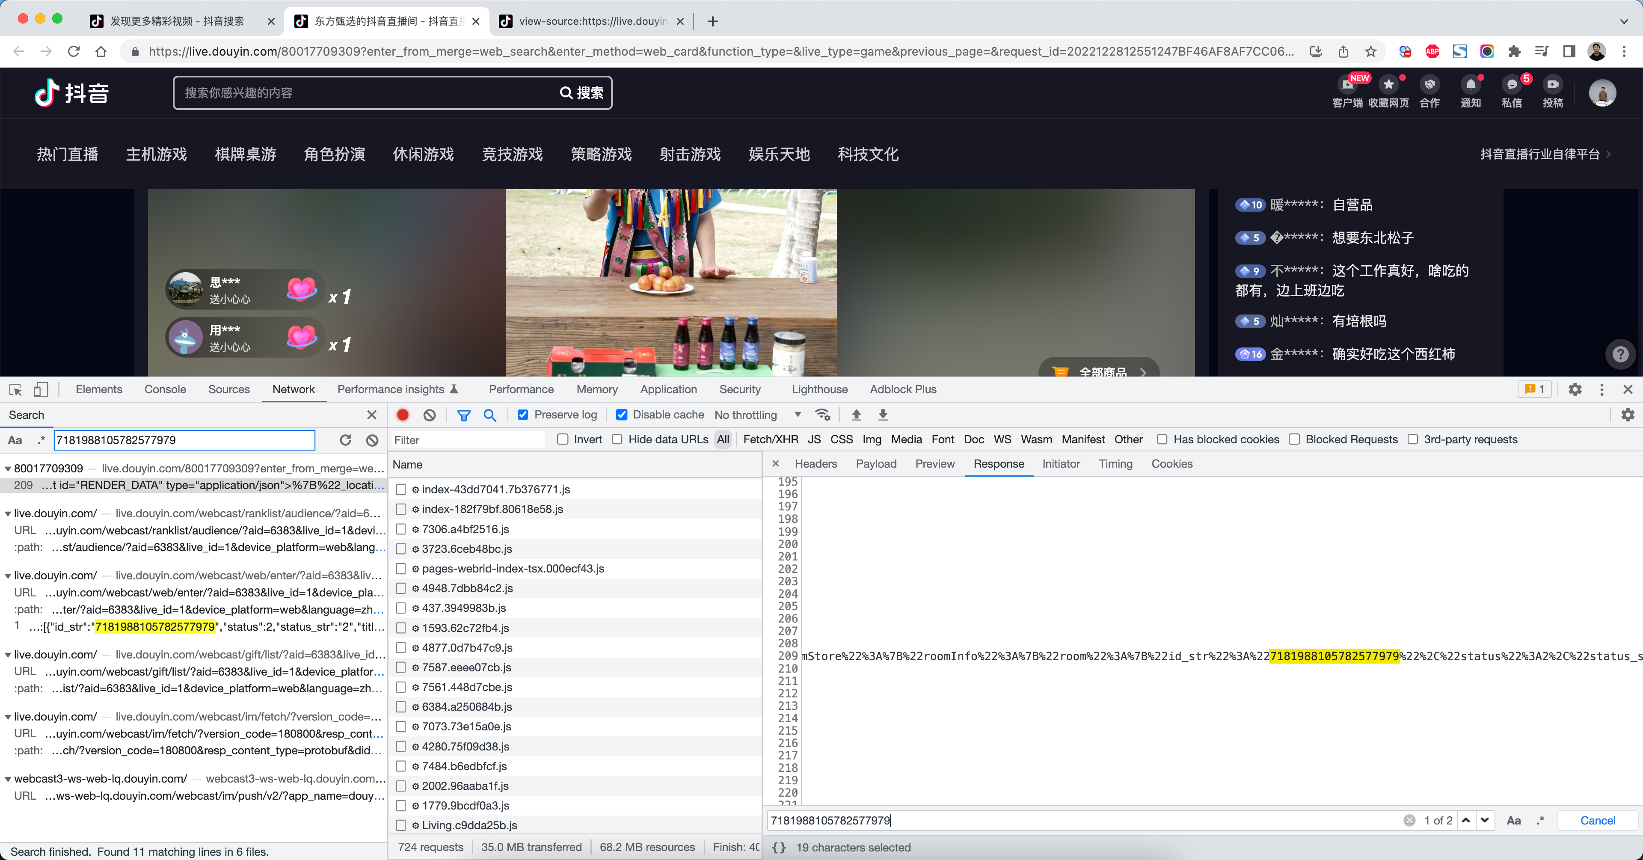Open the 棋牌桌游 category
The width and height of the screenshot is (1643, 860).
(246, 154)
